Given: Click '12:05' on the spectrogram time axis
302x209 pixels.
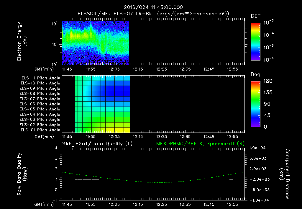Looking at the screenshot, I should (x=114, y=69).
